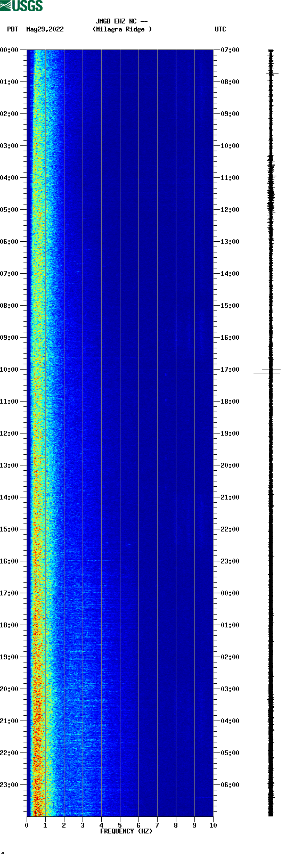
Task: Click the 10:00 UTC time label
Action: pyautogui.click(x=230, y=146)
